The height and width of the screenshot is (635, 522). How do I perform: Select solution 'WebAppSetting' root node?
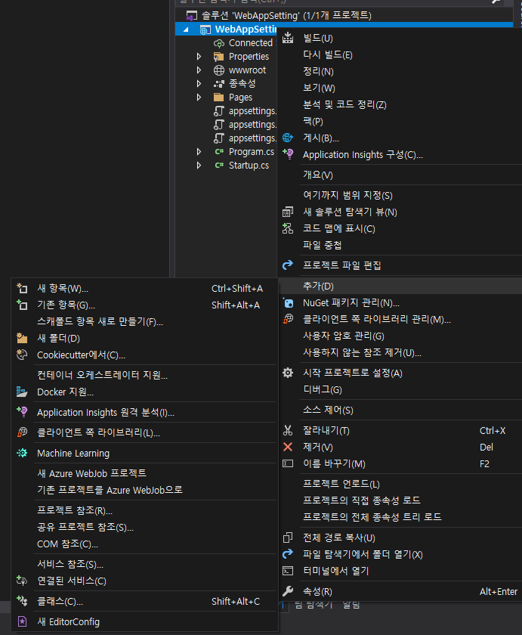tap(286, 15)
